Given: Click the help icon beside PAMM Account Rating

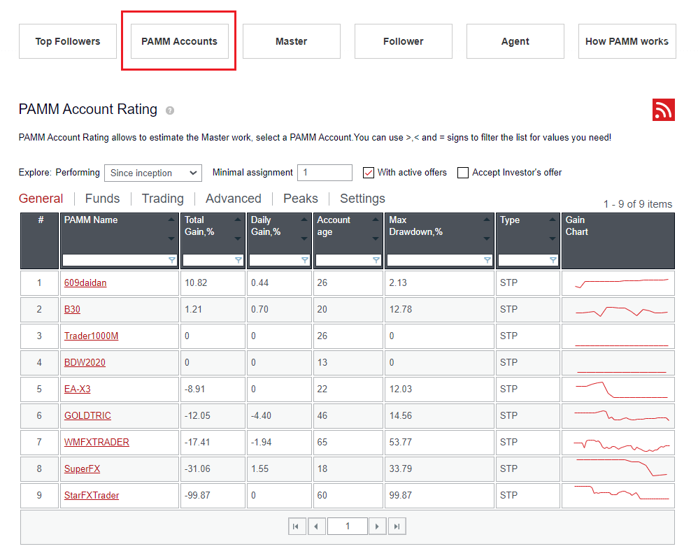Looking at the screenshot, I should point(170,110).
